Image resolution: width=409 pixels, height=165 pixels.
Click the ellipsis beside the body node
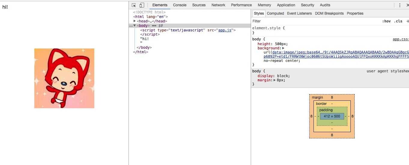[x=131, y=26]
